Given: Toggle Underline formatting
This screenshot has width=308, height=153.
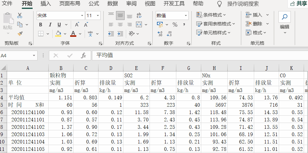Looking at the screenshot, I should coord(59,25).
